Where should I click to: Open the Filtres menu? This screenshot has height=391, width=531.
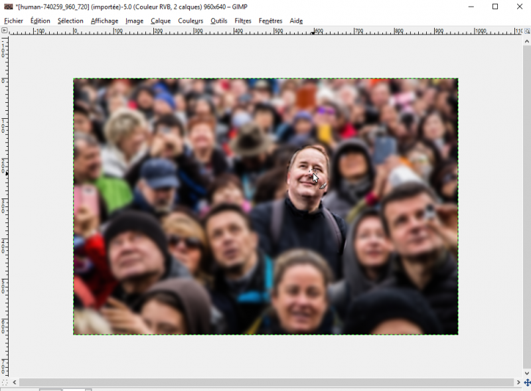[x=243, y=21]
